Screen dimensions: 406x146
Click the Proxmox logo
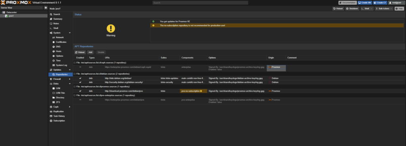pos(16,3)
